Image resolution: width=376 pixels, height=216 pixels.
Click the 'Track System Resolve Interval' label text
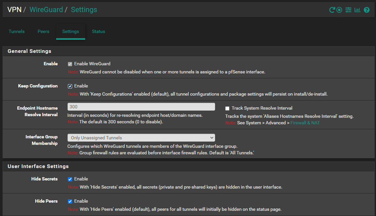click(262, 108)
